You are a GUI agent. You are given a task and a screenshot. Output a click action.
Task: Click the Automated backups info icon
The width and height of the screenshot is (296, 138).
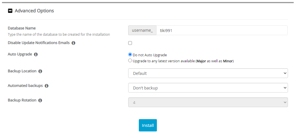click(46, 86)
